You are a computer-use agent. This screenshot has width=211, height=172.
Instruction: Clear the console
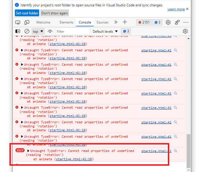coord(27,31)
